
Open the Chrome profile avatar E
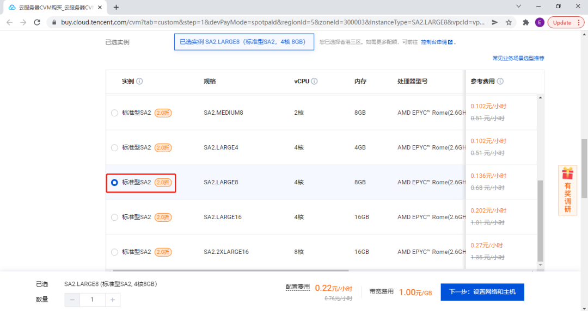click(x=540, y=22)
